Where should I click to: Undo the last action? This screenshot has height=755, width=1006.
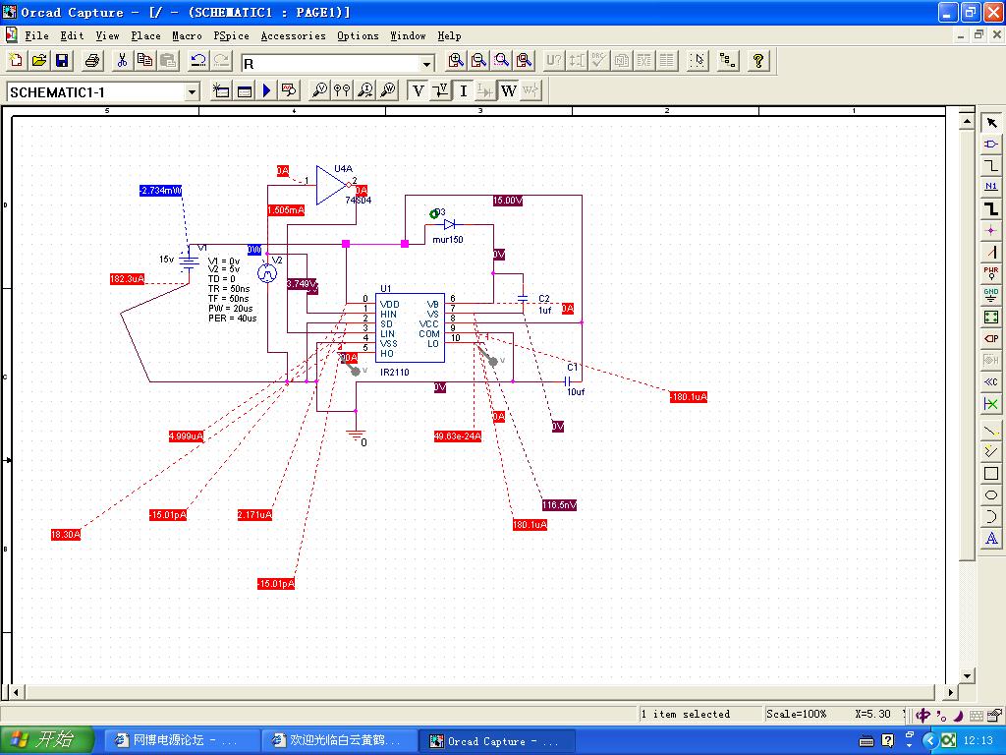(x=198, y=61)
